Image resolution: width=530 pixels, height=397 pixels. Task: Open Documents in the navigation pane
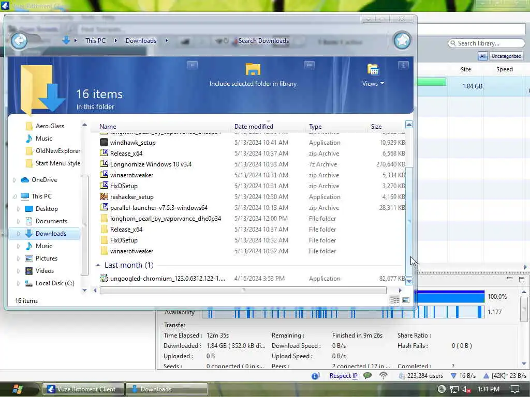coord(51,221)
